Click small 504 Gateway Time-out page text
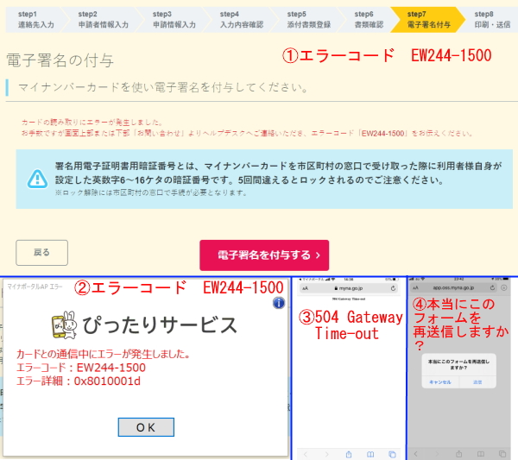The width and height of the screenshot is (518, 460). tap(349, 299)
